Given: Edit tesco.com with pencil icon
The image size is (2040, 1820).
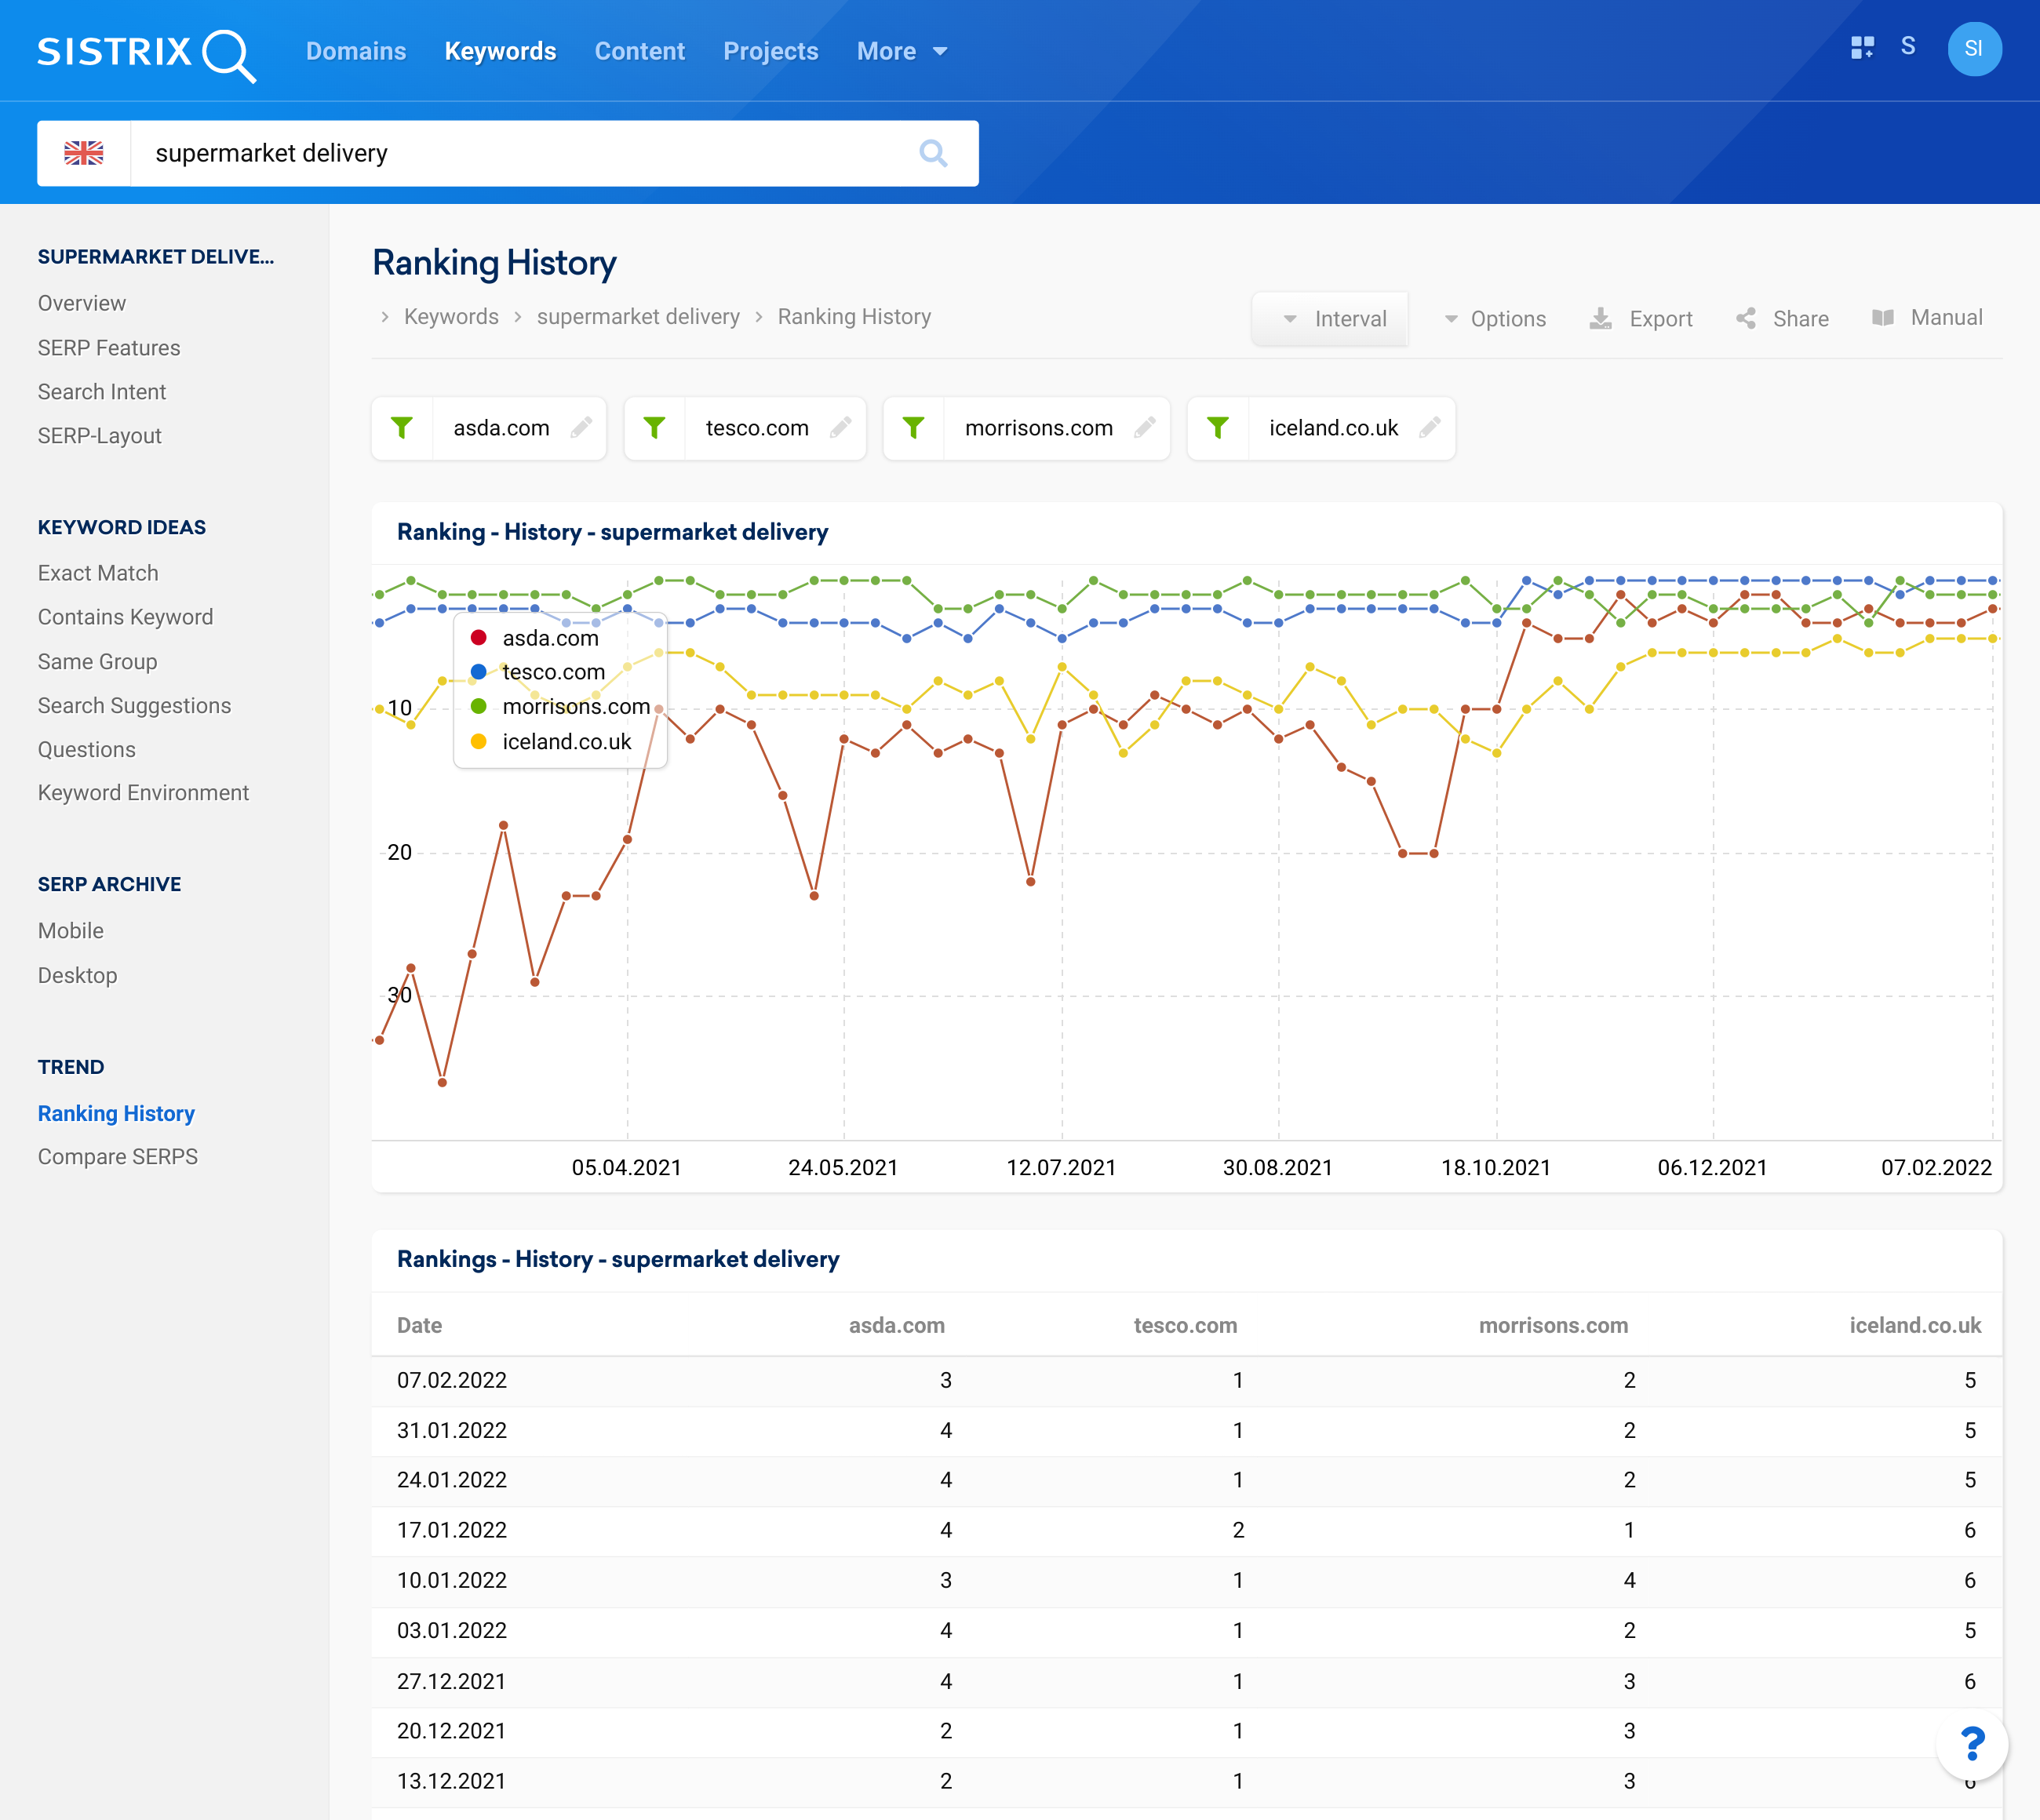Looking at the screenshot, I should tap(841, 428).
